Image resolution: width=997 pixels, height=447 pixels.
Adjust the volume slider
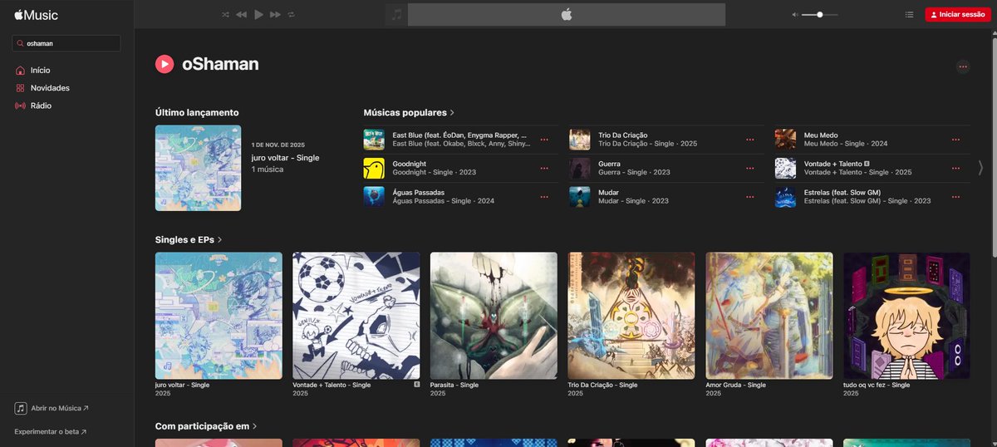[819, 14]
